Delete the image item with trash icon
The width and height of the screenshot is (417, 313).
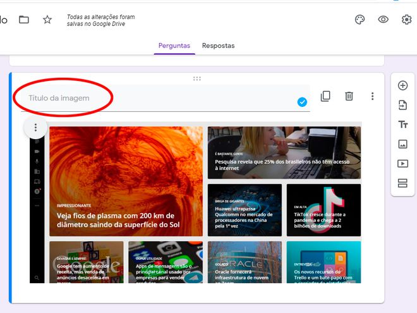pyautogui.click(x=349, y=96)
